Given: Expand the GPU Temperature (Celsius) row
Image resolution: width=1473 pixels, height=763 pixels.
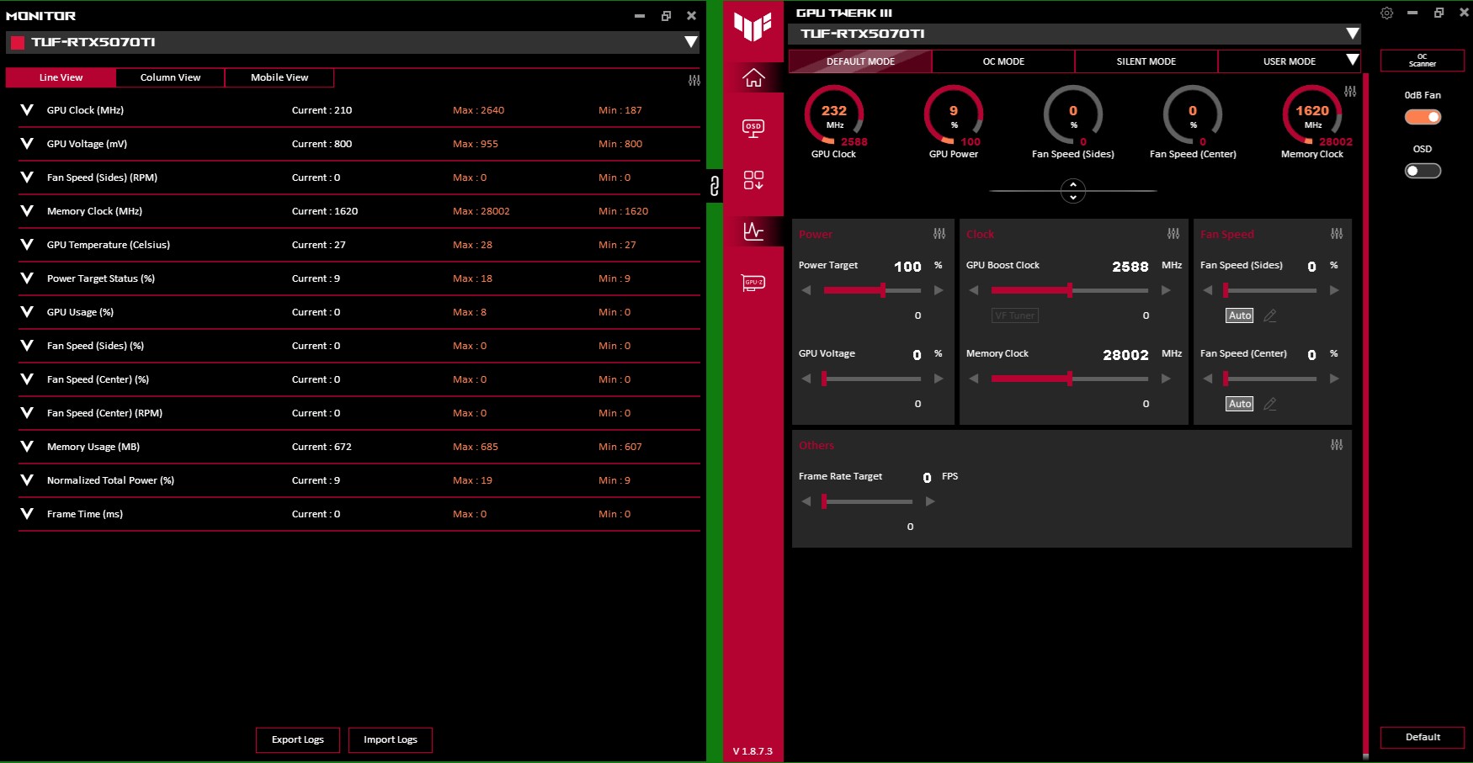Looking at the screenshot, I should (x=27, y=245).
